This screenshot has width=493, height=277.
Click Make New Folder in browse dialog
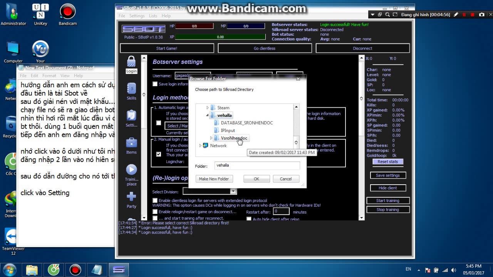(x=214, y=179)
